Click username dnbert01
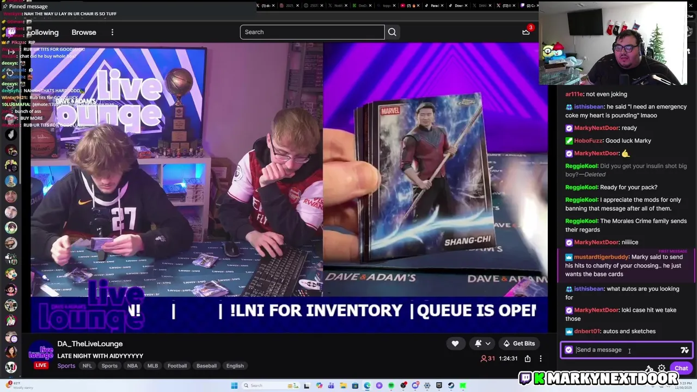This screenshot has width=697, height=392. coord(587,331)
